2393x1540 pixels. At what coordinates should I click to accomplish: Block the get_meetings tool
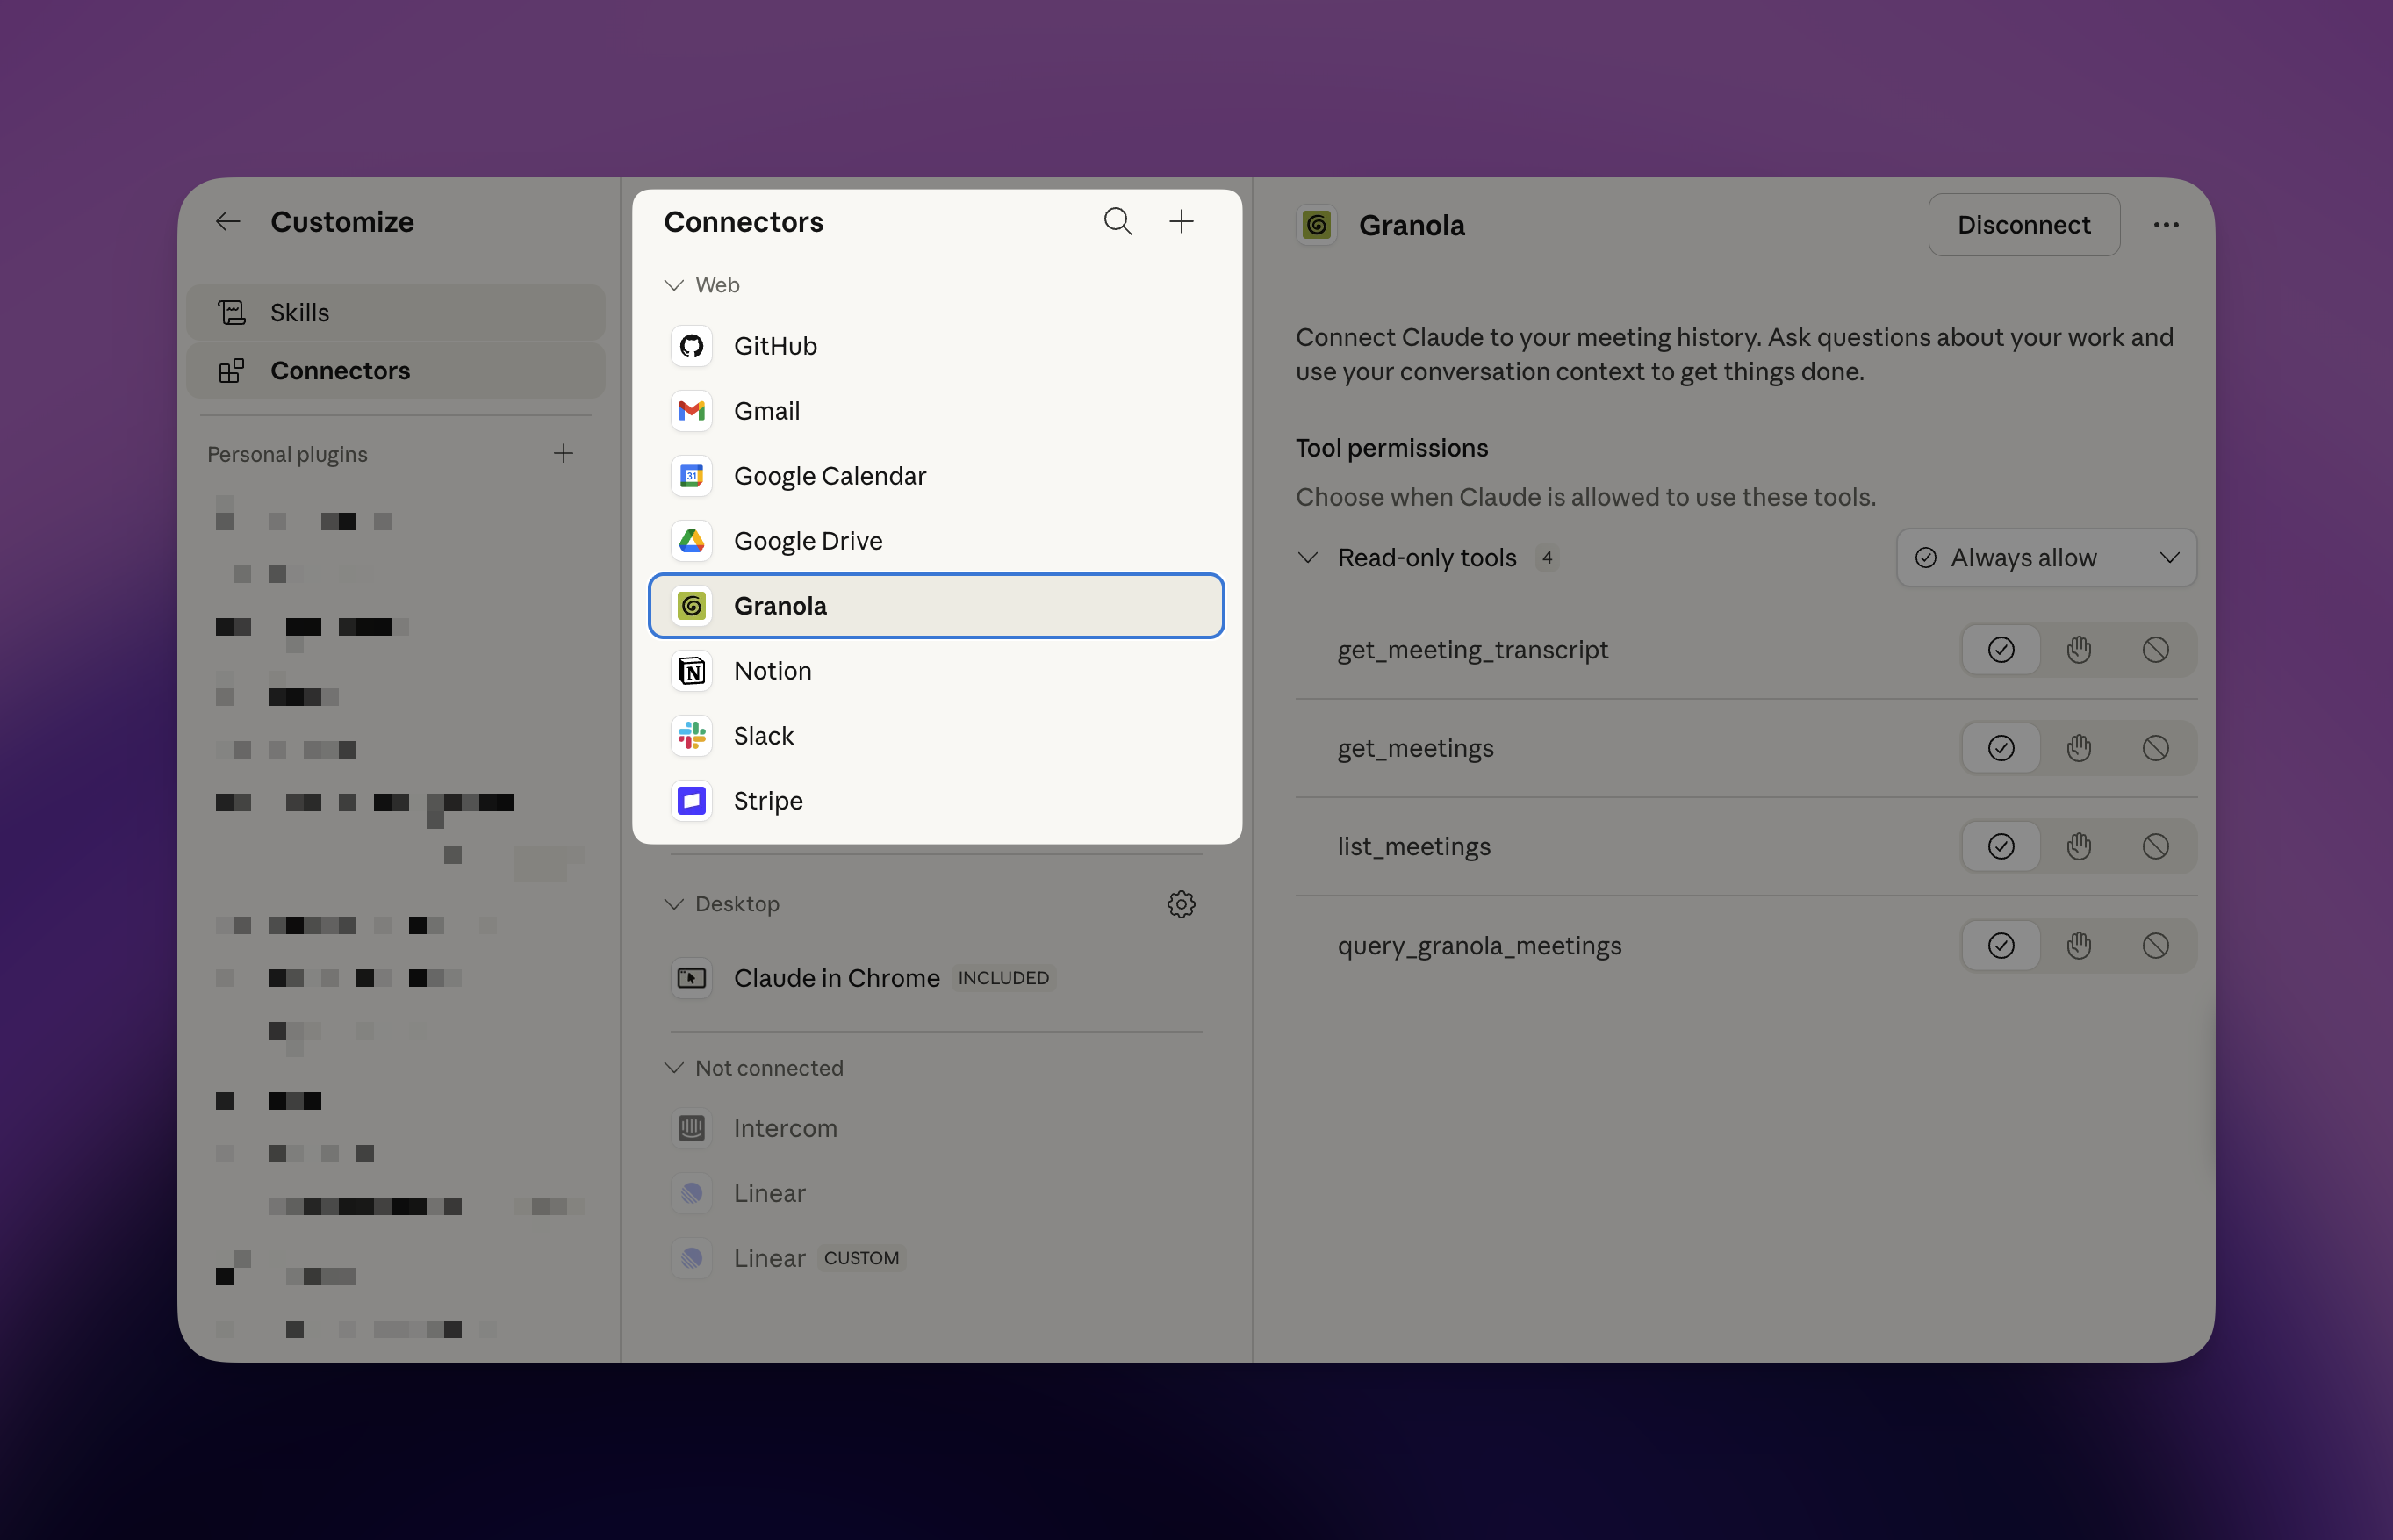[x=2156, y=748]
